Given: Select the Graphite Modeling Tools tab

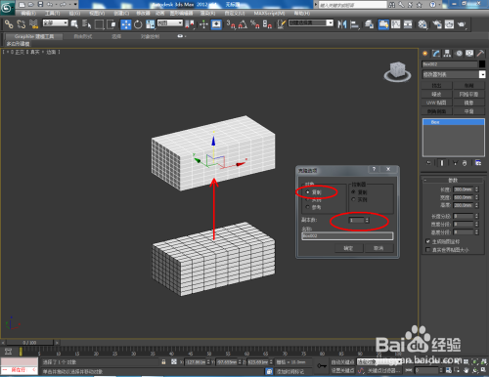Looking at the screenshot, I should (x=34, y=36).
